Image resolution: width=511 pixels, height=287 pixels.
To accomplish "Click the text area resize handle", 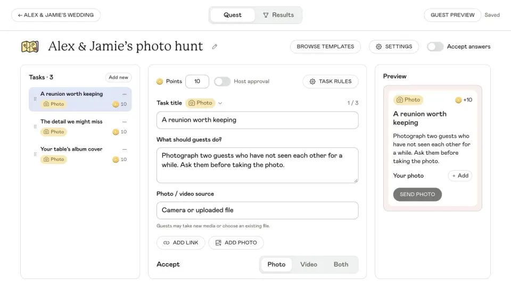I will [356, 181].
